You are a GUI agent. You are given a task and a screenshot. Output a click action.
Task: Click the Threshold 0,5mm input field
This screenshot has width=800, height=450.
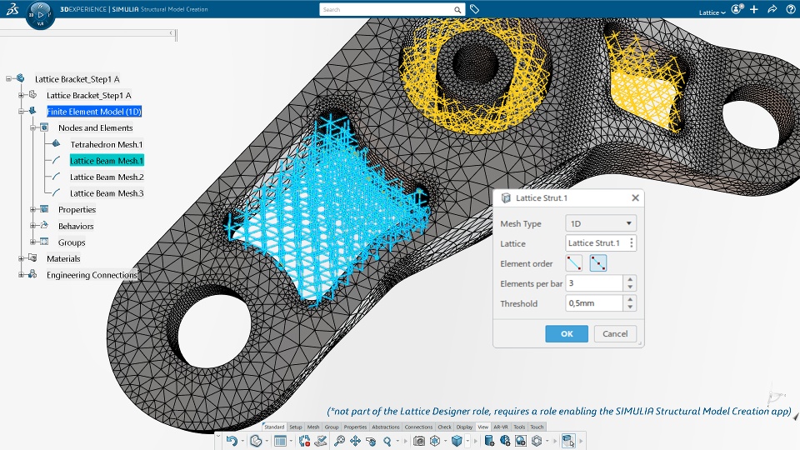pyautogui.click(x=594, y=303)
